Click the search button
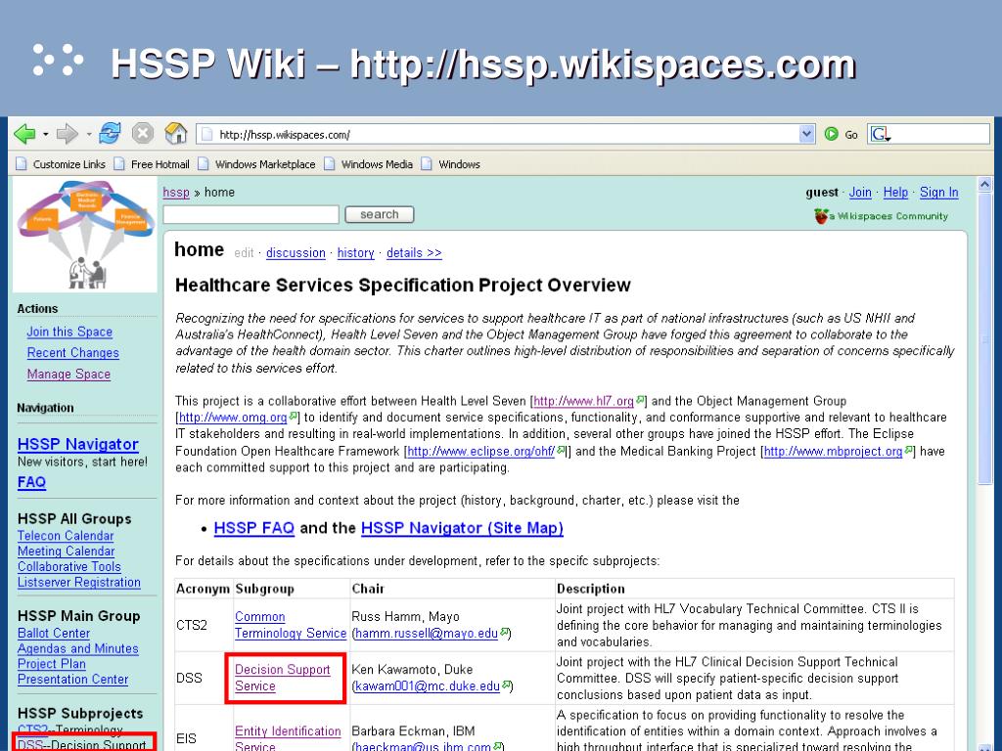 (x=380, y=214)
